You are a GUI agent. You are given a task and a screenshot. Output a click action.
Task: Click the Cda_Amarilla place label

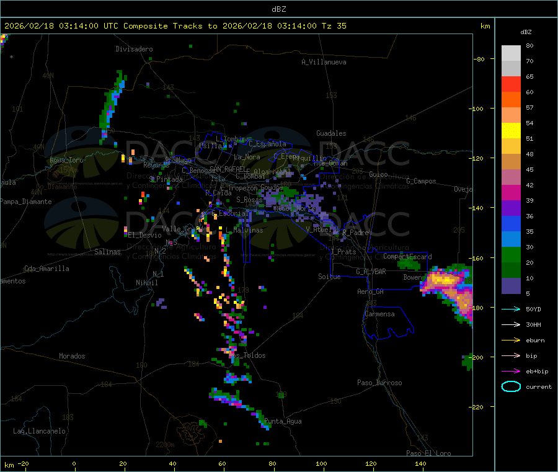coord(46,269)
